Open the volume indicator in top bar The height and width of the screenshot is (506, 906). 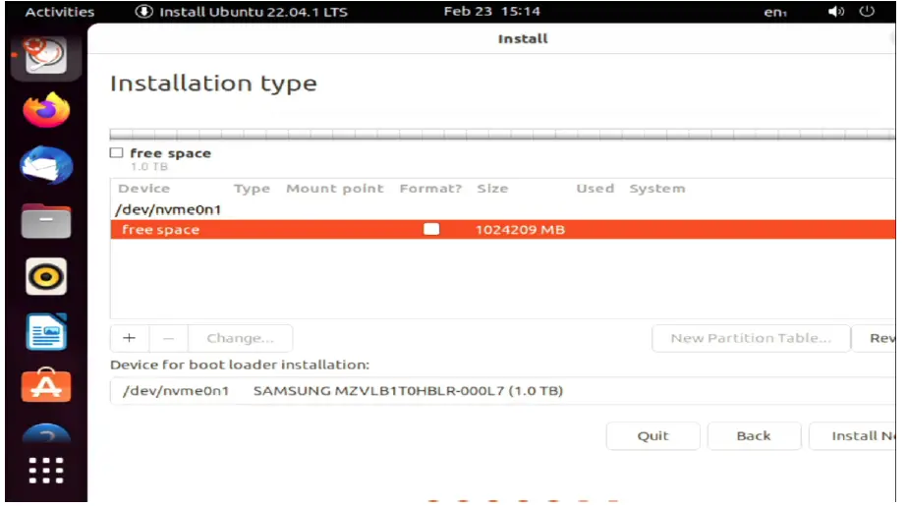click(835, 12)
